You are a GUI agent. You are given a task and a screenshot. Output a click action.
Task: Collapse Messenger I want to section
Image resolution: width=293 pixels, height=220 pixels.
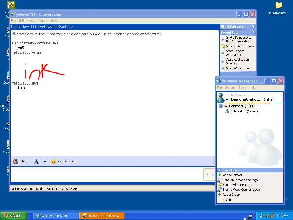(219, 170)
